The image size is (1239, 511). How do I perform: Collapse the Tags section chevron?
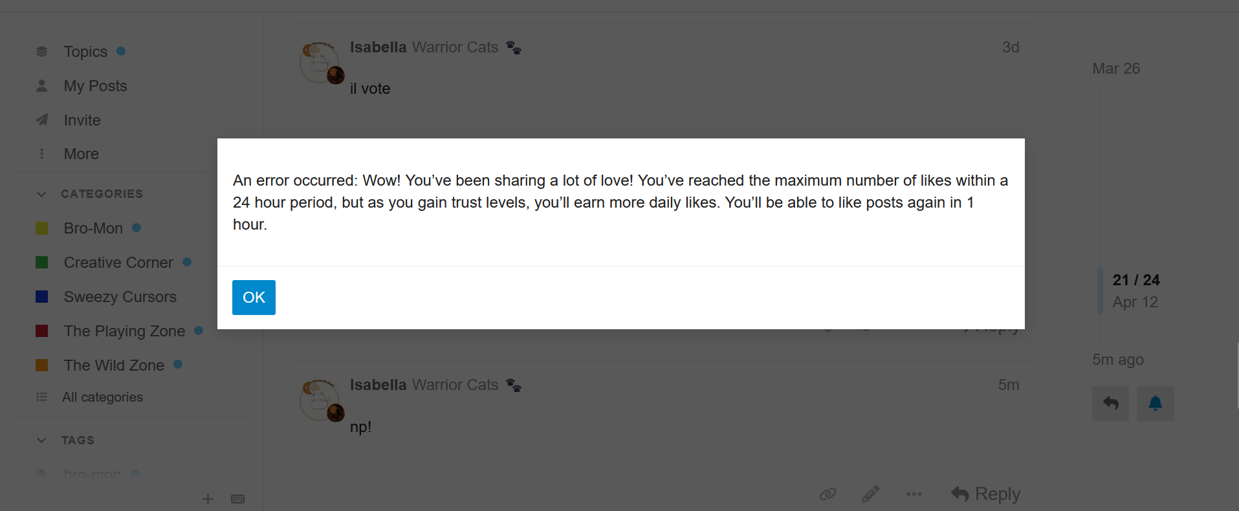pos(41,440)
